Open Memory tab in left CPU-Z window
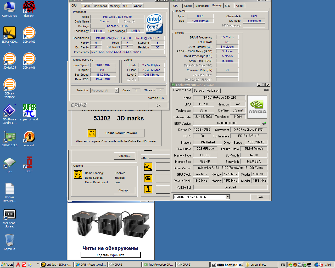Image resolution: width=335 pixels, height=268 pixels. (115, 6)
